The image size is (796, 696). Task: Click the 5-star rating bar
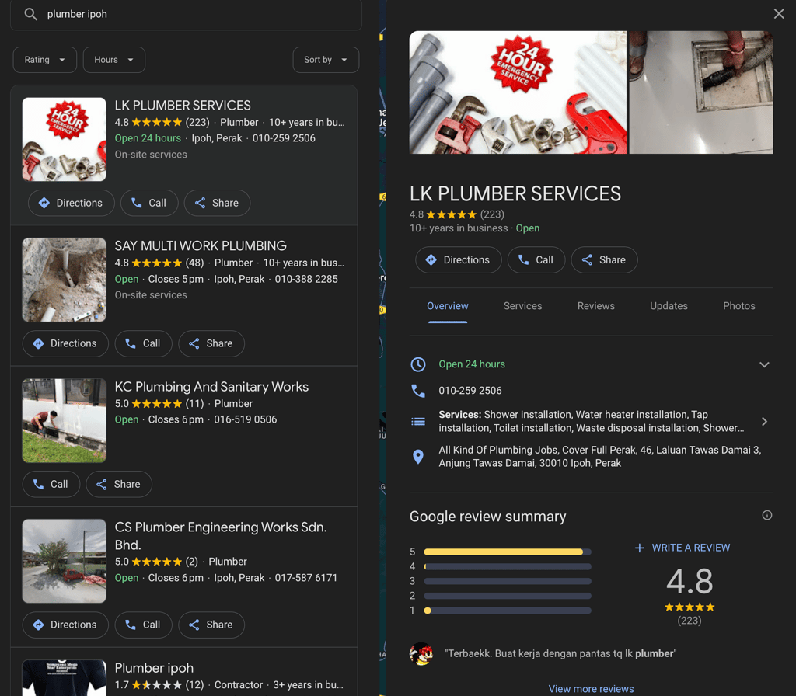point(508,552)
